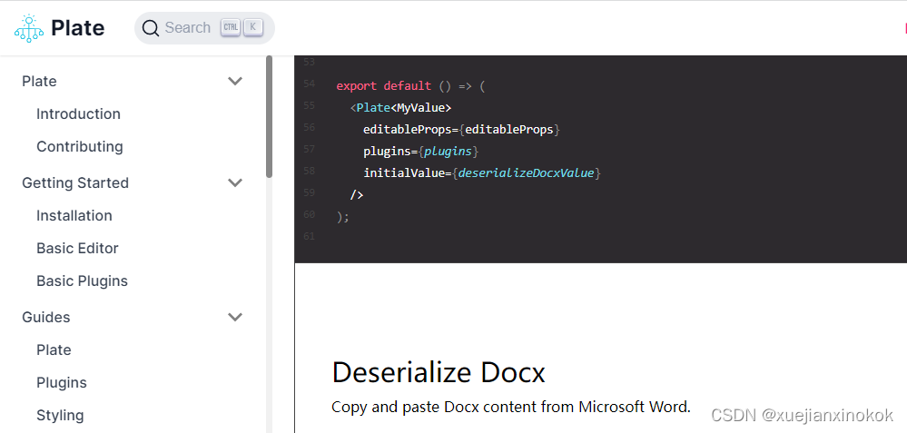Click the Plate logo icon

pyautogui.click(x=29, y=28)
